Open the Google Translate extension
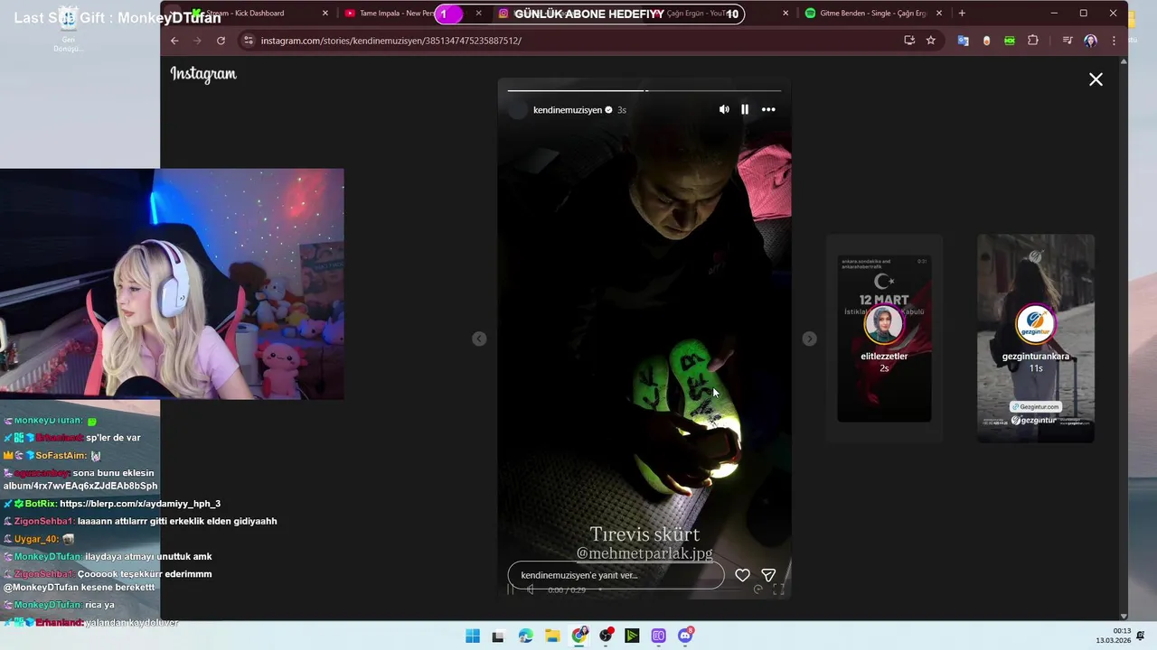1157x650 pixels. (963, 41)
